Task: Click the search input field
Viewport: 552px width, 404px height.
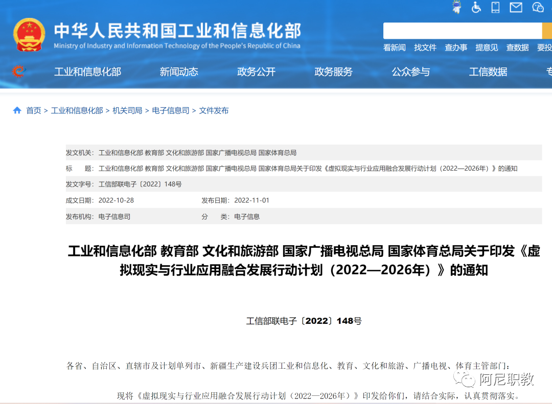Action: [462, 31]
